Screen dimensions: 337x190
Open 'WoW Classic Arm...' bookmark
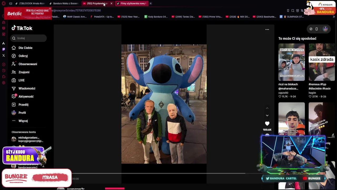(x=75, y=17)
